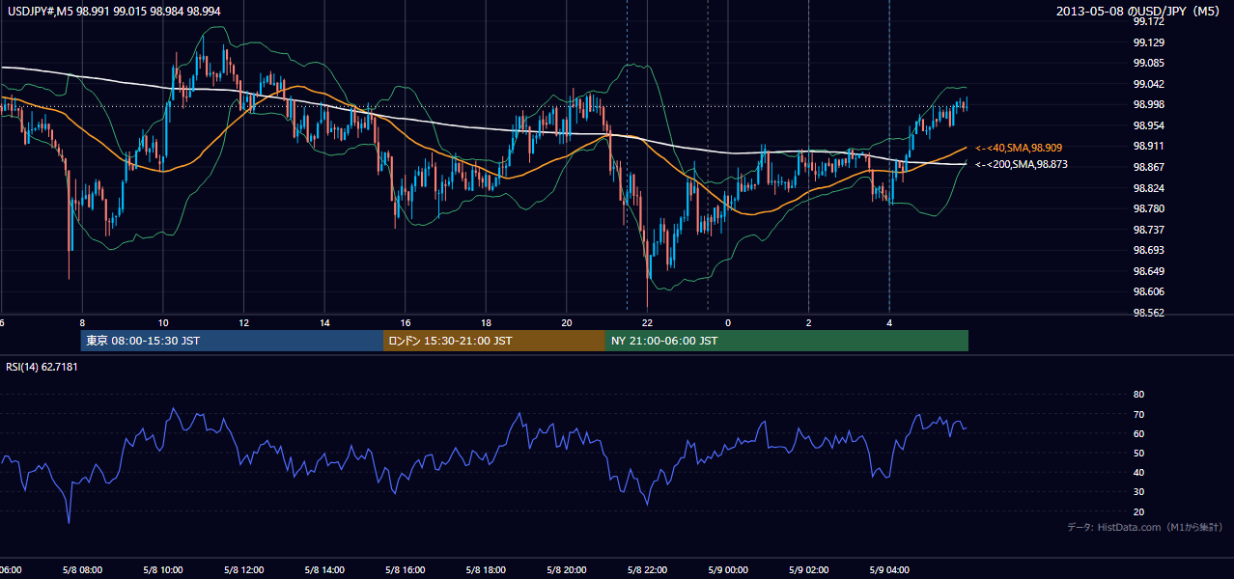The image size is (1234, 579).
Task: Click the 200 SMA 98.873 white label
Action: click(x=1022, y=164)
